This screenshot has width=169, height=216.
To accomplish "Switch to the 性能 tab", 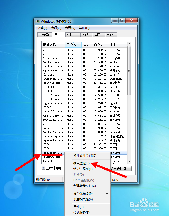I will [86, 35].
